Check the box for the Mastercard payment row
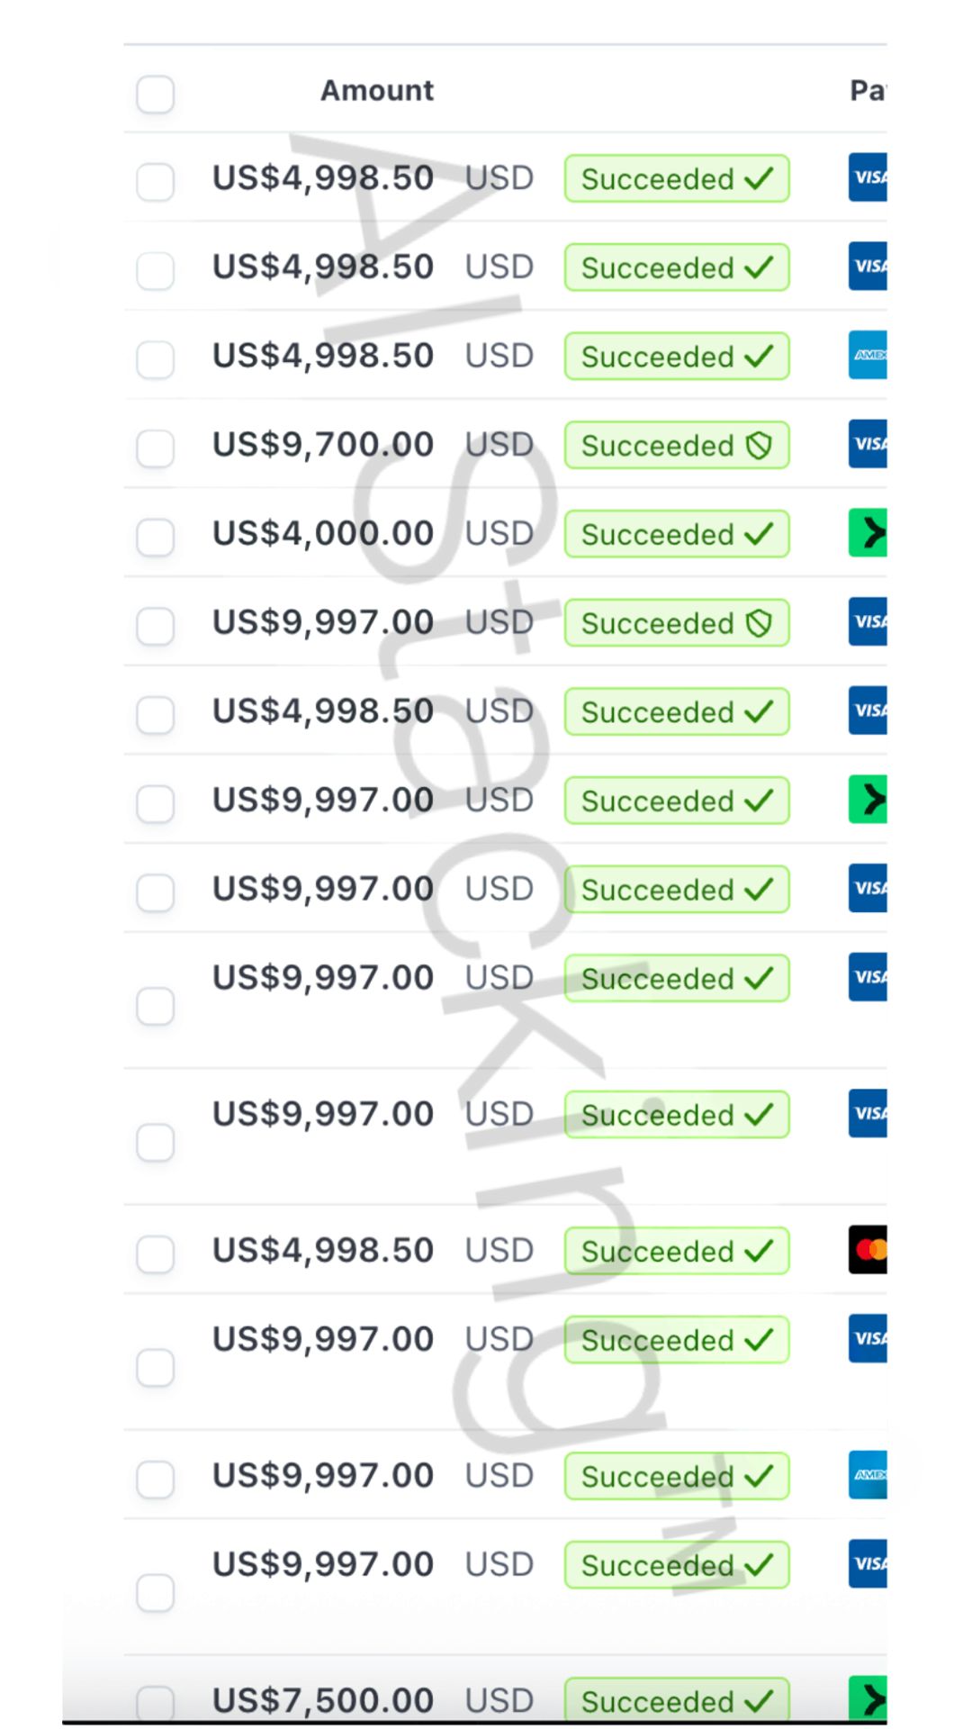Image resolution: width=972 pixels, height=1729 pixels. click(155, 1254)
